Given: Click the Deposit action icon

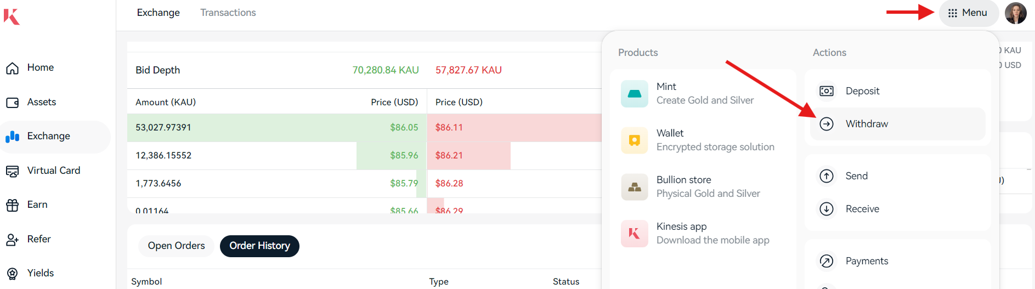Looking at the screenshot, I should pyautogui.click(x=826, y=91).
